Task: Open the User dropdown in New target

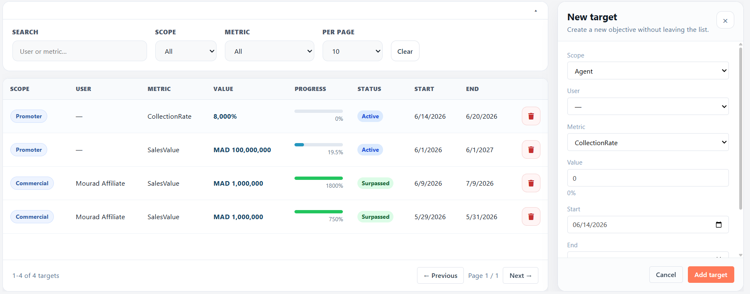Action: pos(648,106)
